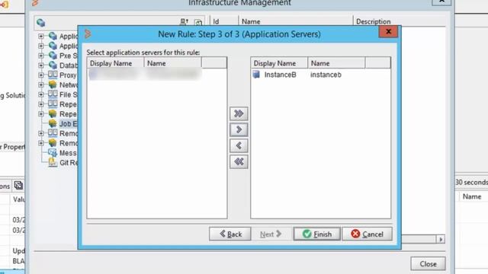Click the greyed-out Next button
Screen dimensions: 488x274
[x=271, y=234]
